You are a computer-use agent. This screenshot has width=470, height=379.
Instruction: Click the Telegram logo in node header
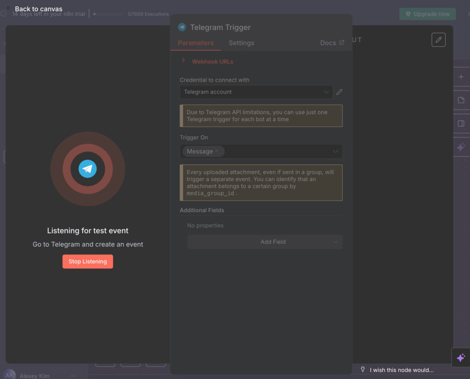pos(182,28)
